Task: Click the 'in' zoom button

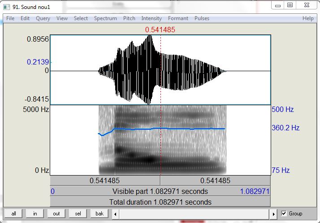Action: point(35,214)
